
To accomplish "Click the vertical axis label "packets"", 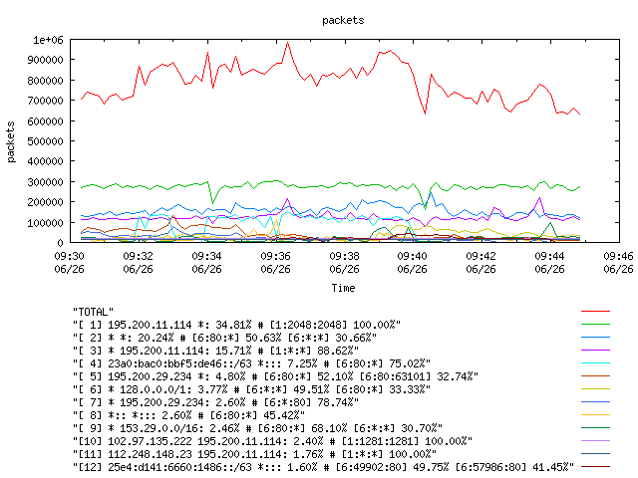I will coord(11,141).
